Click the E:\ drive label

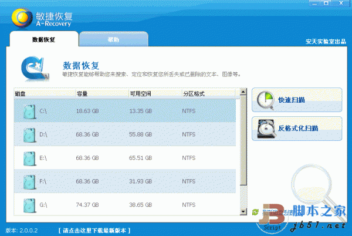(43, 158)
